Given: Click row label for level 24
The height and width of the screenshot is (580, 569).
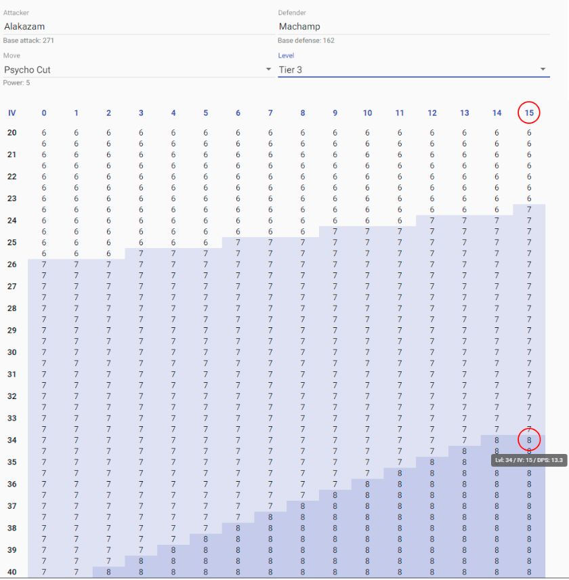Looking at the screenshot, I should [x=12, y=221].
